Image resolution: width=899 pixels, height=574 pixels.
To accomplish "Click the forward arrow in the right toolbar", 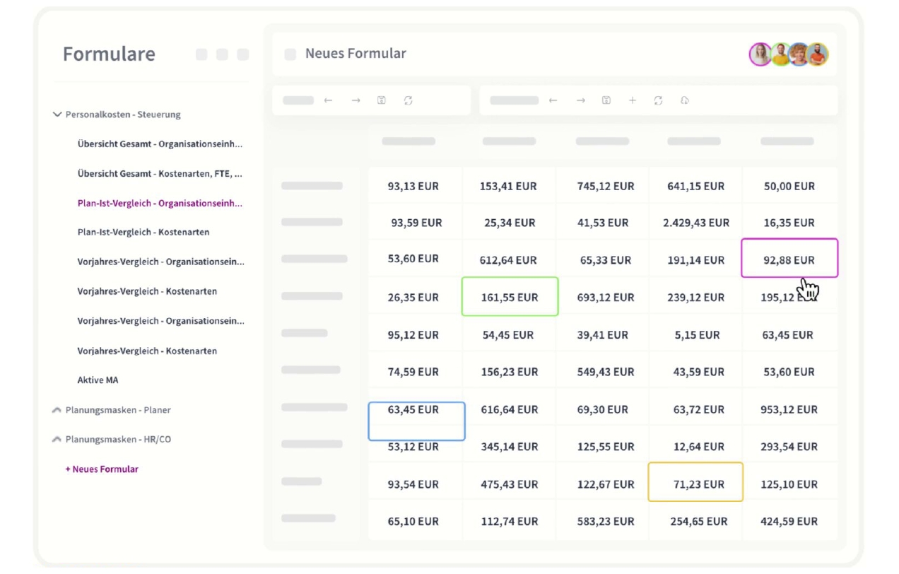I will (580, 100).
